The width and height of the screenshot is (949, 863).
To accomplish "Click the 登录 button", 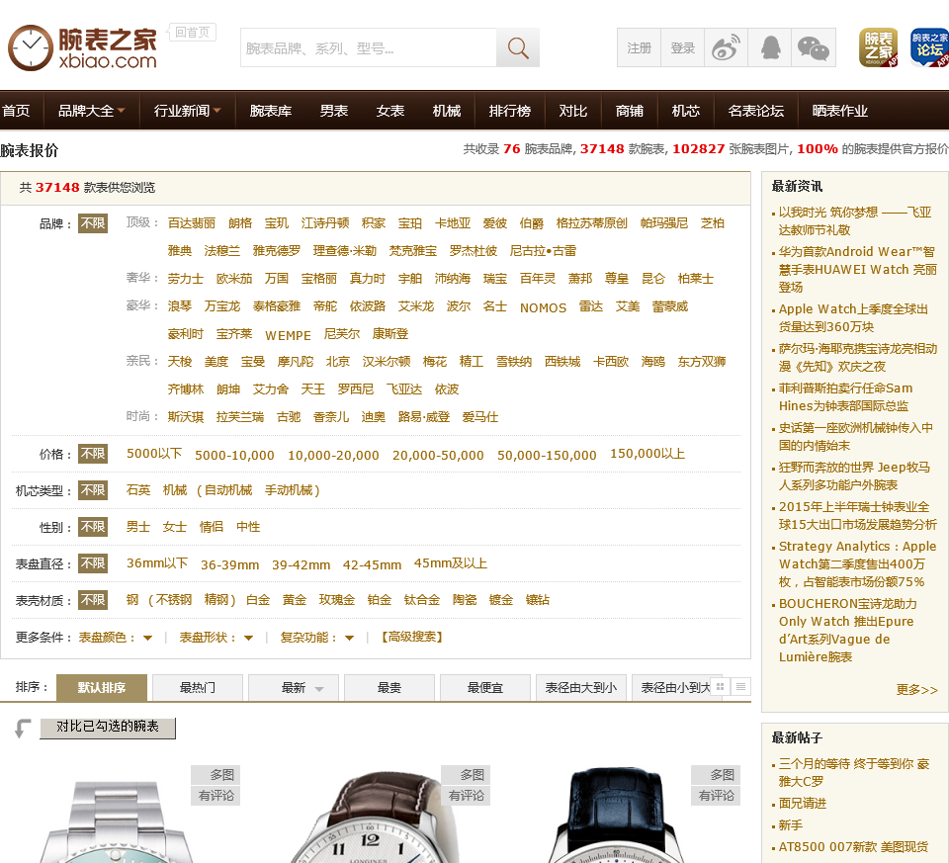I will pos(683,47).
